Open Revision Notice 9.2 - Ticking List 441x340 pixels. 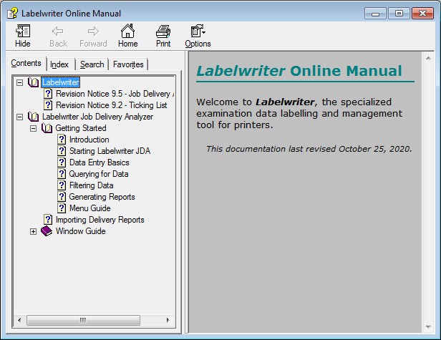click(111, 105)
